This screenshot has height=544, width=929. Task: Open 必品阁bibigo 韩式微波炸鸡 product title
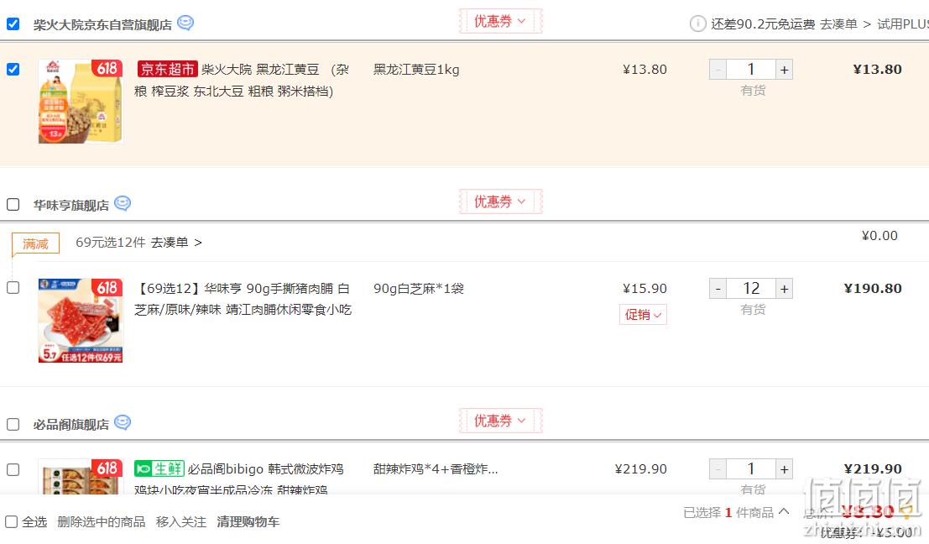[x=239, y=479]
